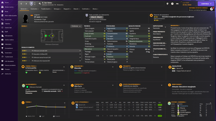Open the Home sidebar icon
216x121 pixels.
(x=2, y=2)
